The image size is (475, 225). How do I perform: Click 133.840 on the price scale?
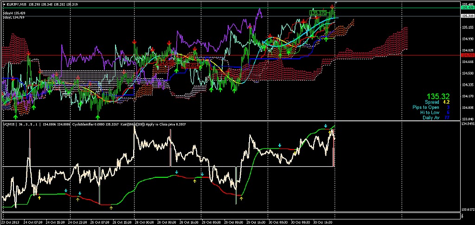468,119
